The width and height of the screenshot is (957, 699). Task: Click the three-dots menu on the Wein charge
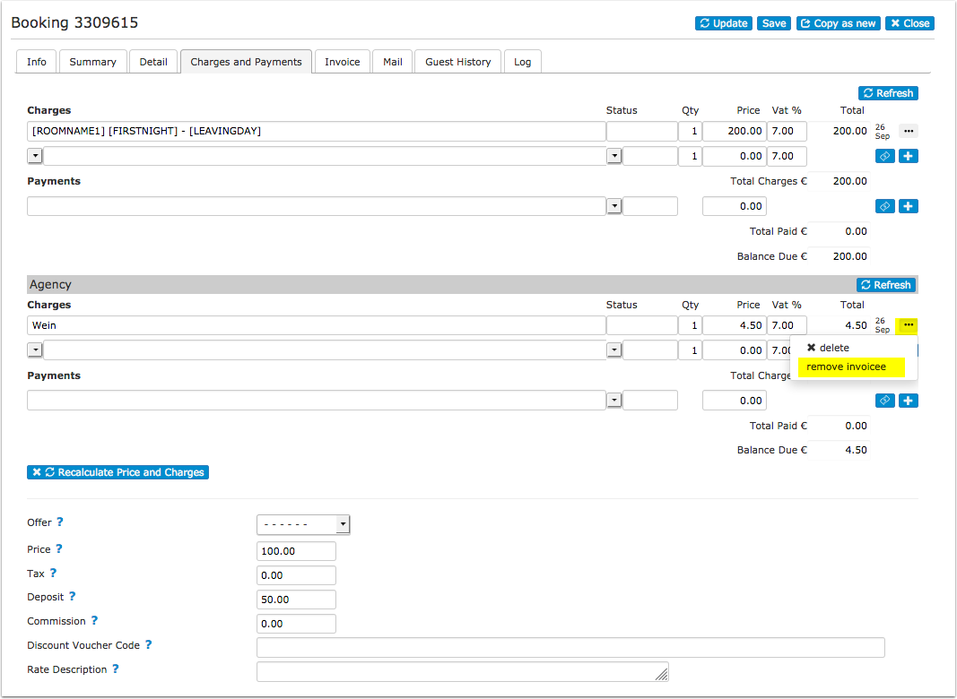click(x=909, y=325)
